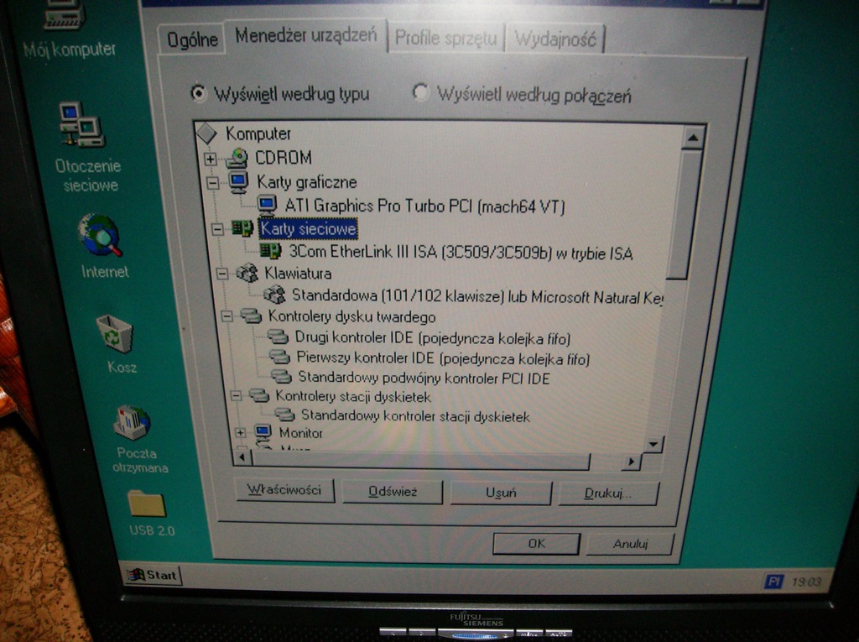859x642 pixels.
Task: Select highlighted Karty sieciowe label
Action: pos(309,228)
